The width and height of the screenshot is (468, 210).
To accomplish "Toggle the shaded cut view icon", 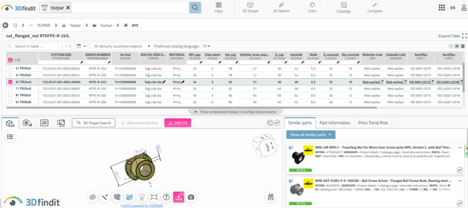I will (x=117, y=197).
